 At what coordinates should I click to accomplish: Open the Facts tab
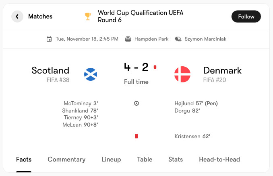point(24,160)
